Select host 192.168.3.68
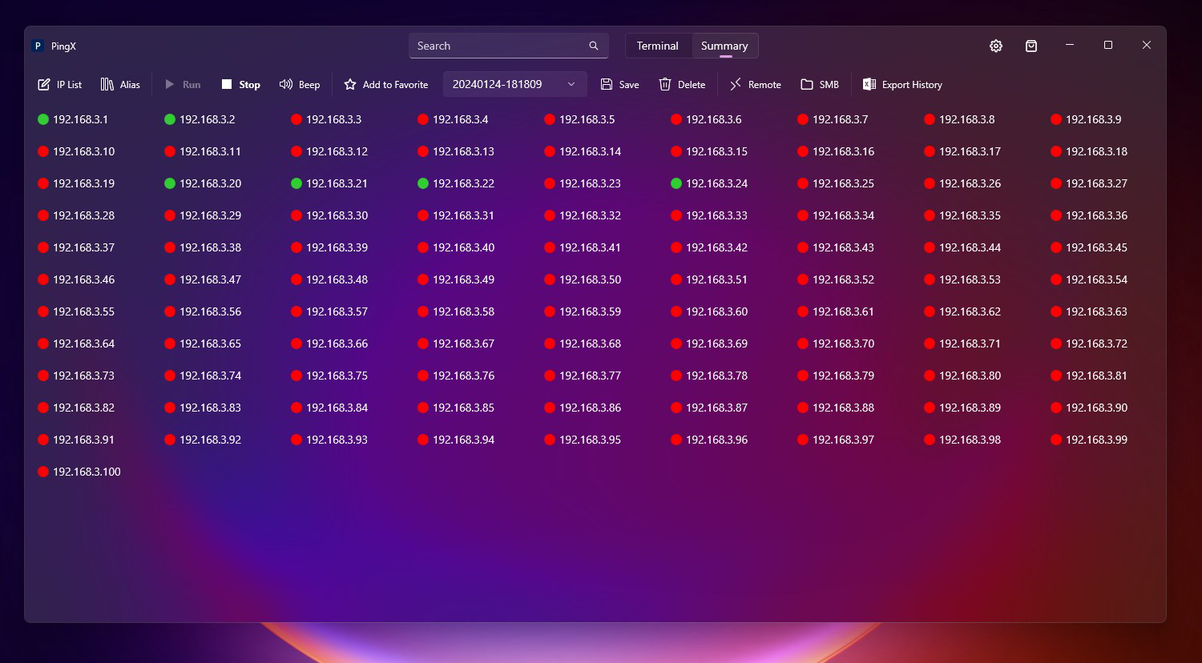This screenshot has height=663, width=1202. tap(583, 344)
